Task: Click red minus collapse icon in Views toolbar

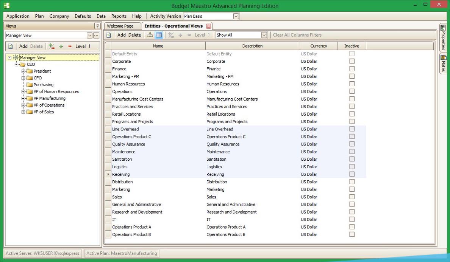Action: [70, 47]
